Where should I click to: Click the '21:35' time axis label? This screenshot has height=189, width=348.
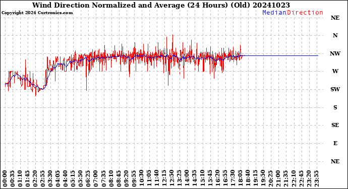(x=286, y=178)
